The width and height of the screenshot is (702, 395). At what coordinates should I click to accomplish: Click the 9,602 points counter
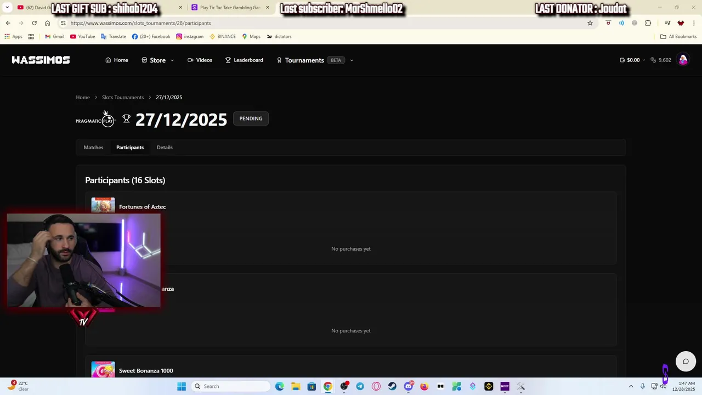click(661, 60)
